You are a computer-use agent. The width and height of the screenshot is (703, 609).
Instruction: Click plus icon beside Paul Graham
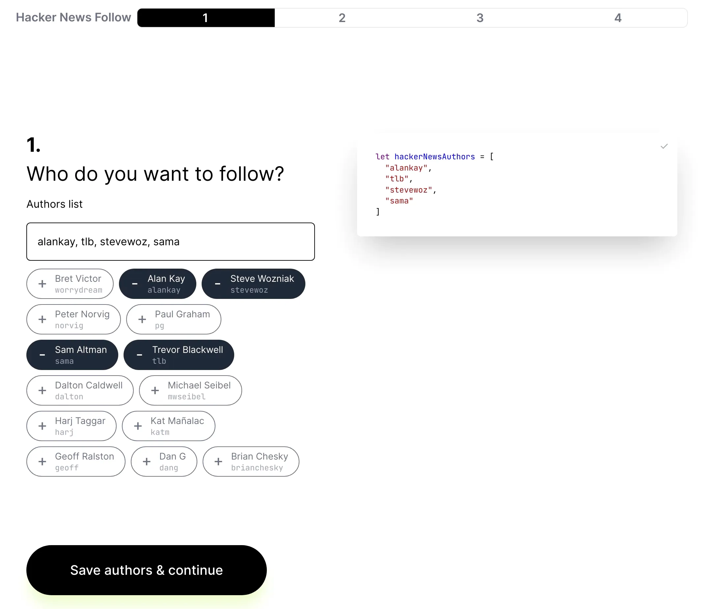[x=142, y=319]
